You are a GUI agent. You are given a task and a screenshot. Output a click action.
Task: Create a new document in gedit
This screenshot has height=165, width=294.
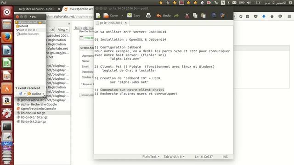(98, 16)
